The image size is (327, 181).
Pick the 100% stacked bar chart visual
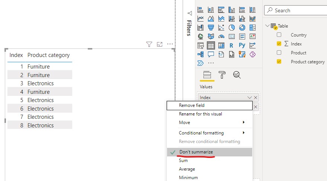coord(242,10)
